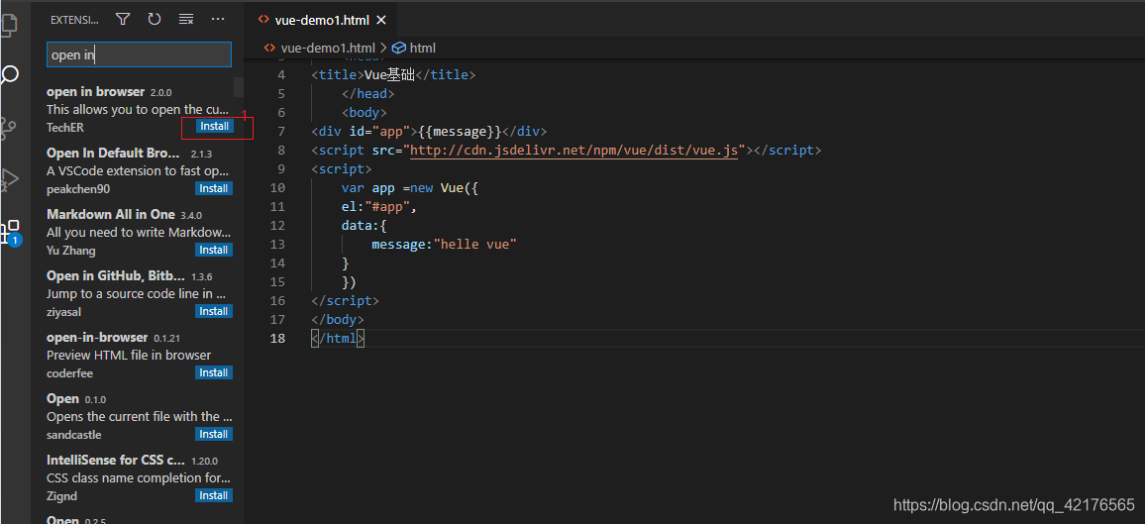Image resolution: width=1145 pixels, height=524 pixels.
Task: Click the EXTENSI... panel title
Action: coord(73,20)
